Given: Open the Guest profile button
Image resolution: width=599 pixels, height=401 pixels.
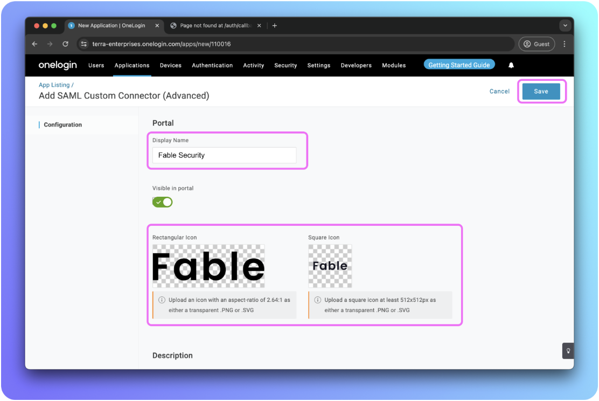Looking at the screenshot, I should point(537,44).
